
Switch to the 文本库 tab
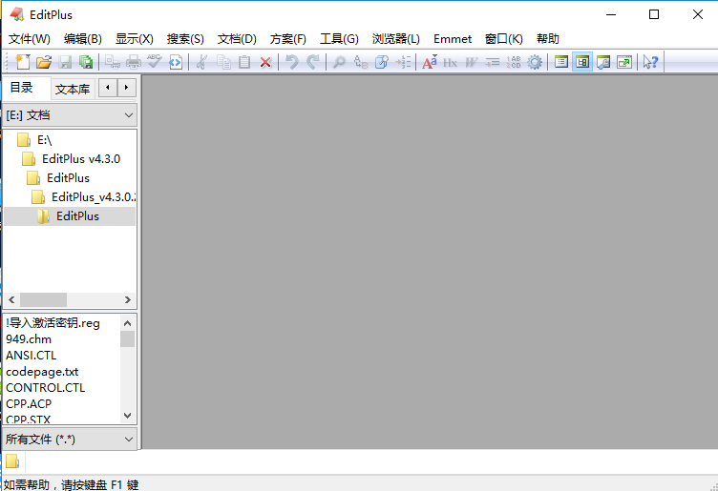[73, 89]
